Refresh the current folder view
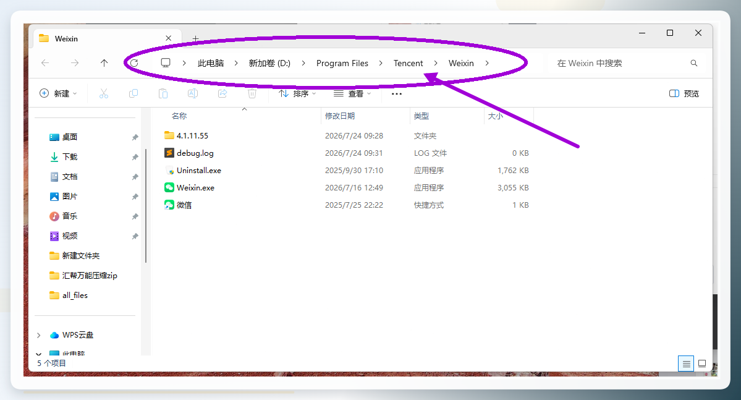This screenshot has height=400, width=741. [134, 63]
